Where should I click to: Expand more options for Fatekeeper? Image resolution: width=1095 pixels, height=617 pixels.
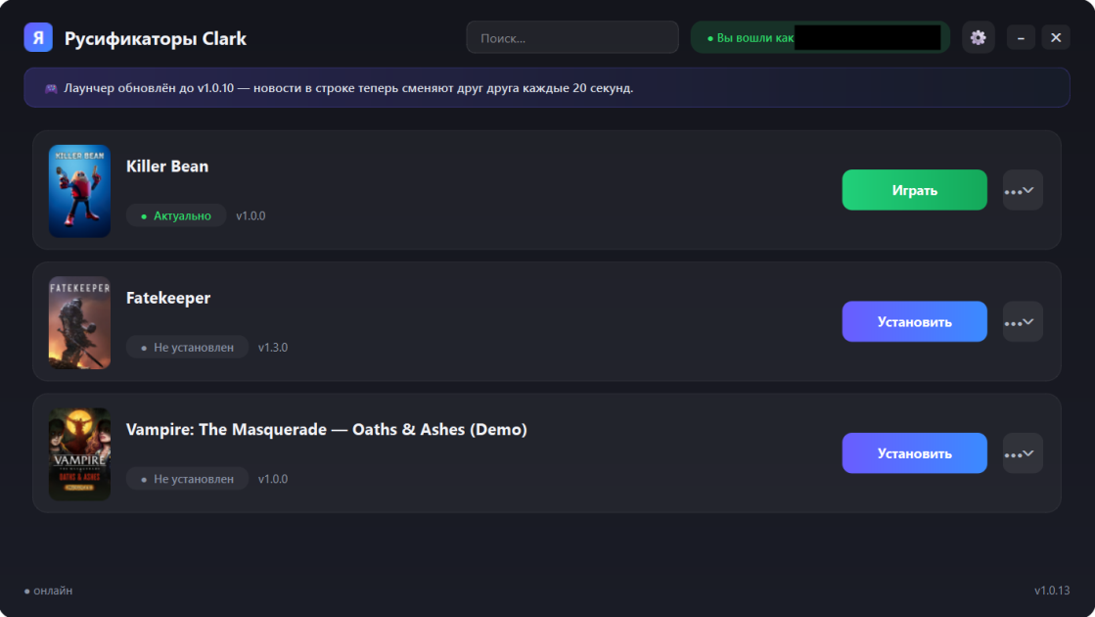pos(1023,322)
